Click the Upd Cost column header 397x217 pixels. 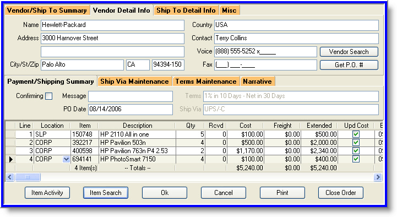[356, 126]
